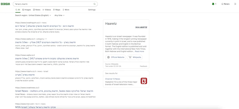Screen dimensions: 239x109
Task: Click the Haaretz panel heading
Action: (111, 24)
